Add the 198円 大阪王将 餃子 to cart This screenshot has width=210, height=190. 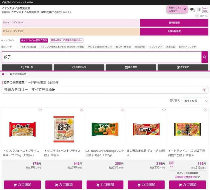click(187, 185)
